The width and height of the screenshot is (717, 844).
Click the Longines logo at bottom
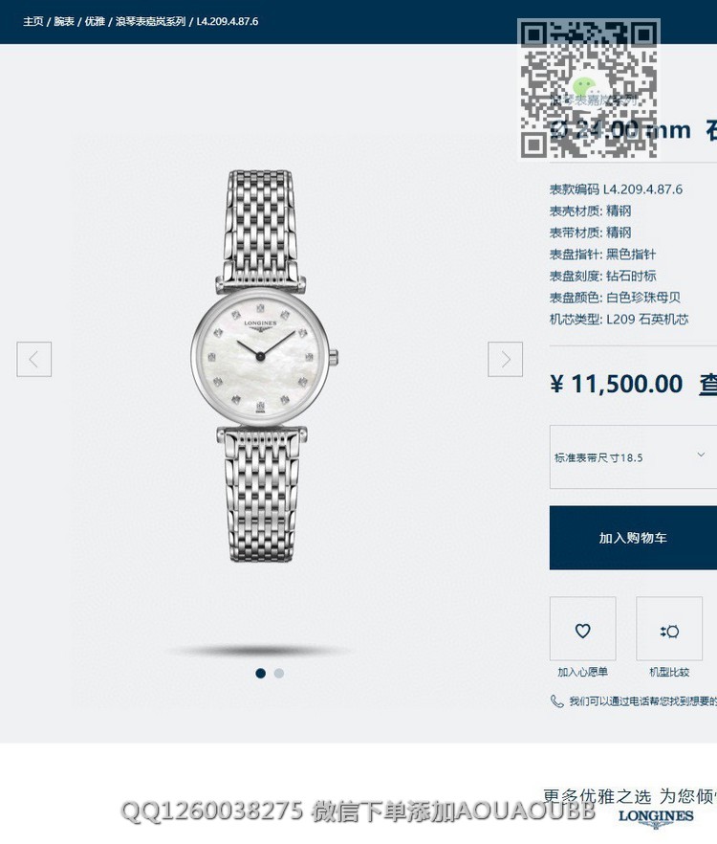pyautogui.click(x=656, y=816)
